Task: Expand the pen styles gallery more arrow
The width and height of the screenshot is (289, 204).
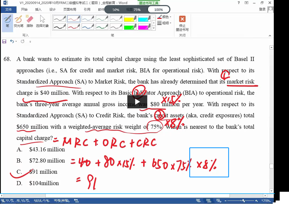Action: coord(154,28)
